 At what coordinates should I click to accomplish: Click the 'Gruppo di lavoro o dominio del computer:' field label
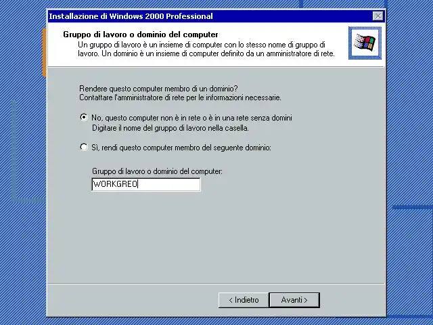[157, 171]
